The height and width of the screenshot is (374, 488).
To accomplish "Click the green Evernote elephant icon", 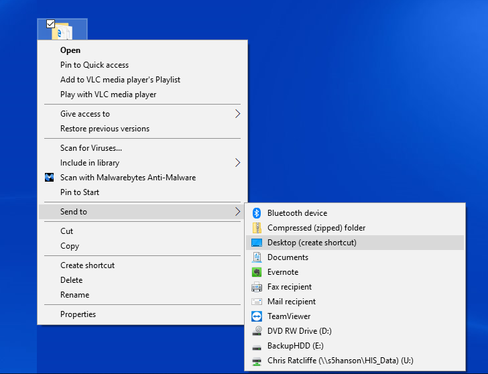I will [x=257, y=272].
